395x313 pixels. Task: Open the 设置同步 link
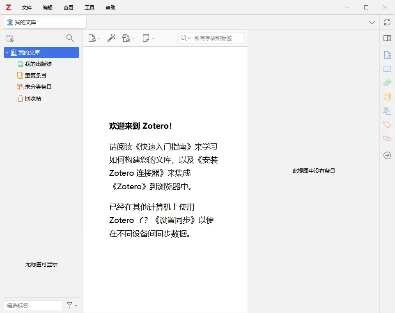(175, 220)
